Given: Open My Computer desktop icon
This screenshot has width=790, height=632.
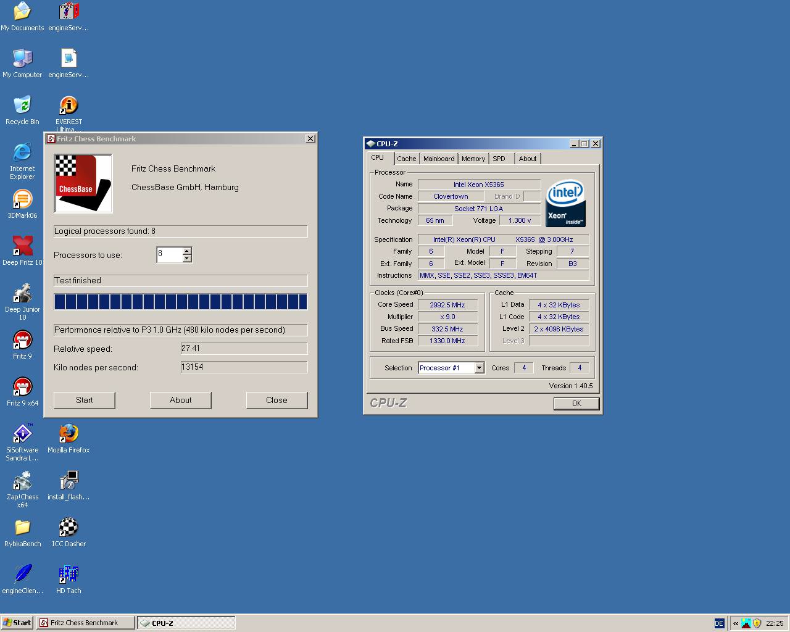Looking at the screenshot, I should pos(22,64).
